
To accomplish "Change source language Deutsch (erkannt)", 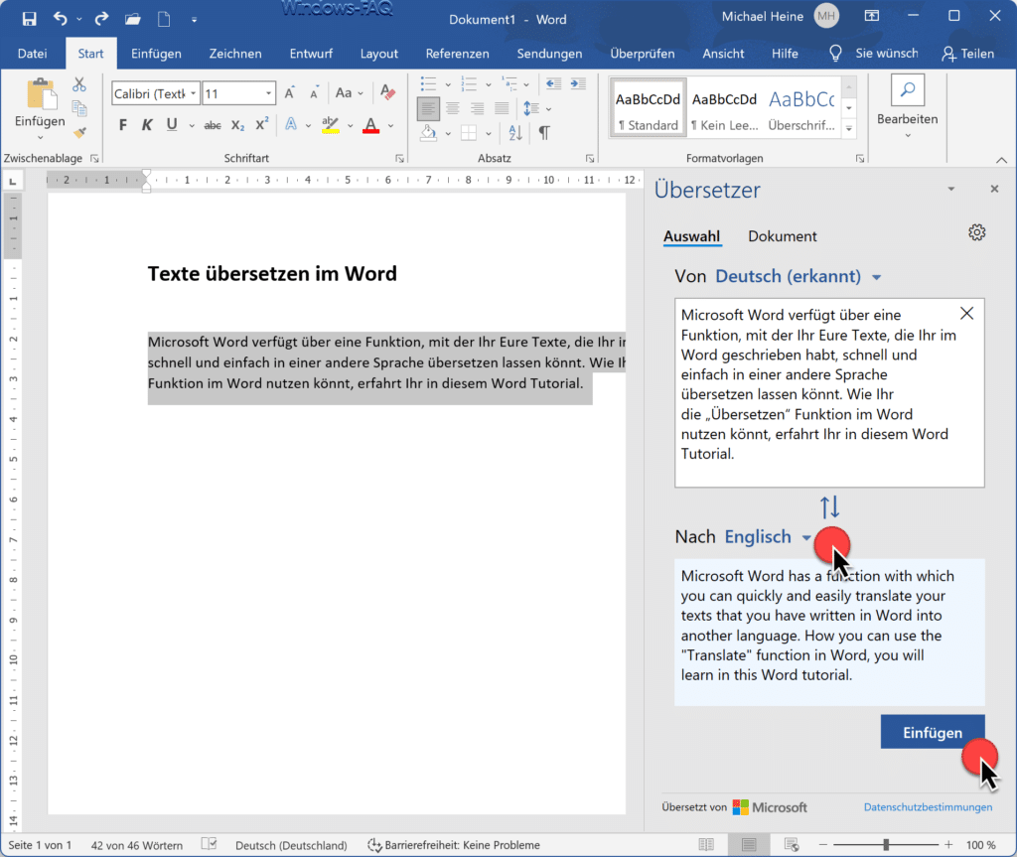I will click(x=798, y=276).
